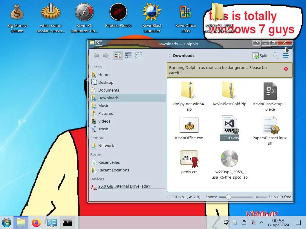
Task: Select PapersPleaseLinux.sh file
Action: point(270,131)
